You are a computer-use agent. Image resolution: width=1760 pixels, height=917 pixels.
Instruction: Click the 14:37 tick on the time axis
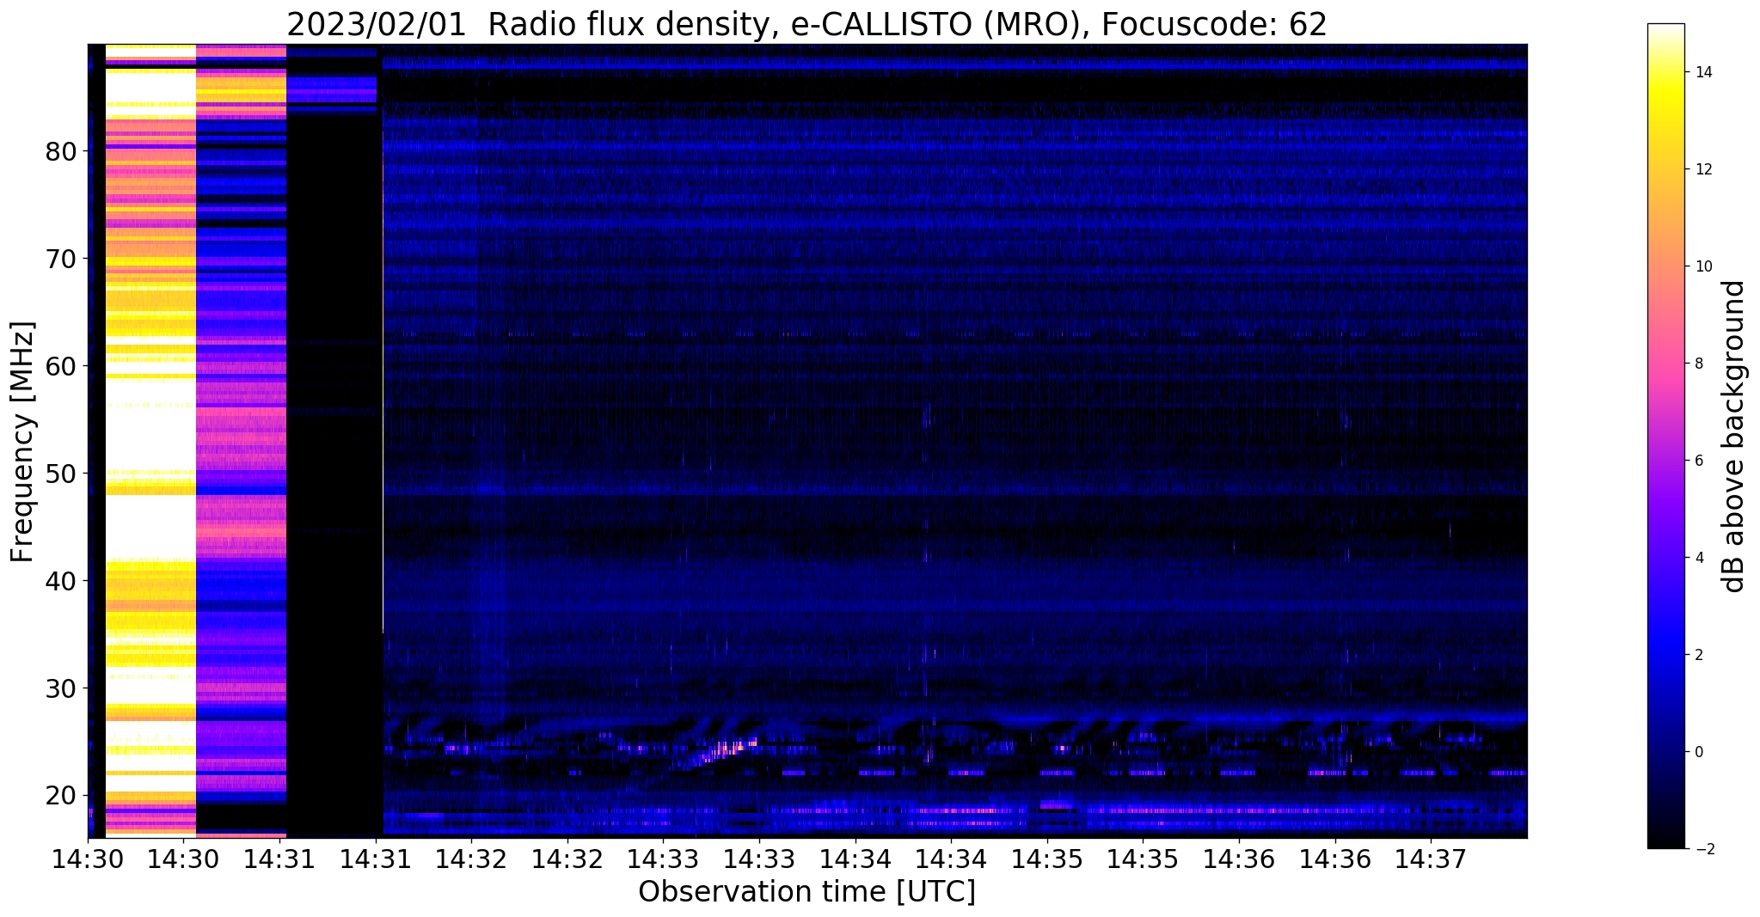(x=1431, y=858)
